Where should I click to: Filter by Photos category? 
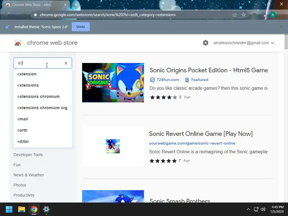click(x=20, y=185)
